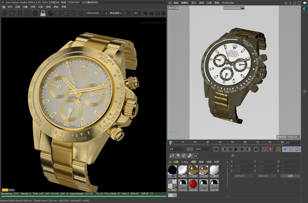This screenshot has width=308, height=203.
Task: Click the timeline current frame 0 marker
Action: click(x=170, y=142)
